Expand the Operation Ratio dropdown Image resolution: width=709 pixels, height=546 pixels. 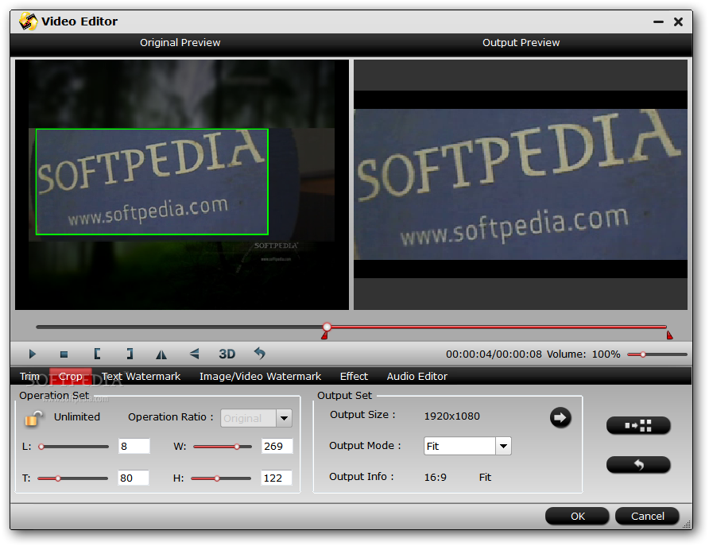(x=284, y=418)
